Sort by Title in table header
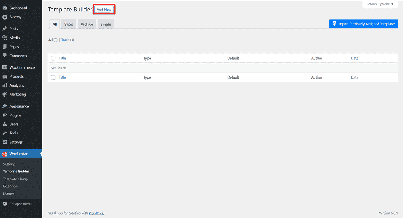403x218 pixels. (x=63, y=58)
